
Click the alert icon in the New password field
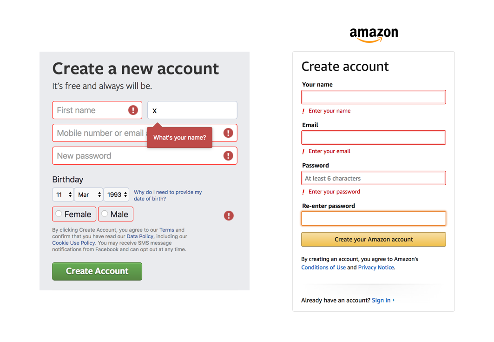pyautogui.click(x=228, y=155)
